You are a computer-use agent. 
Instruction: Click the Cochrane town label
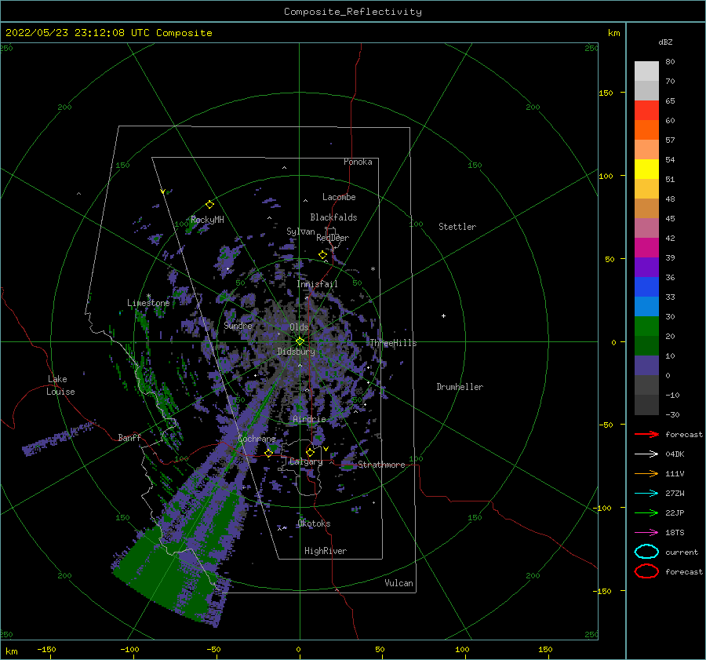coord(257,439)
